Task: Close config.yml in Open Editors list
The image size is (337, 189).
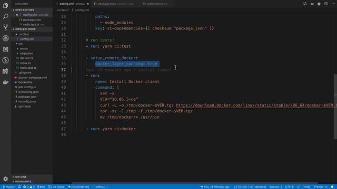Action: click(17, 15)
